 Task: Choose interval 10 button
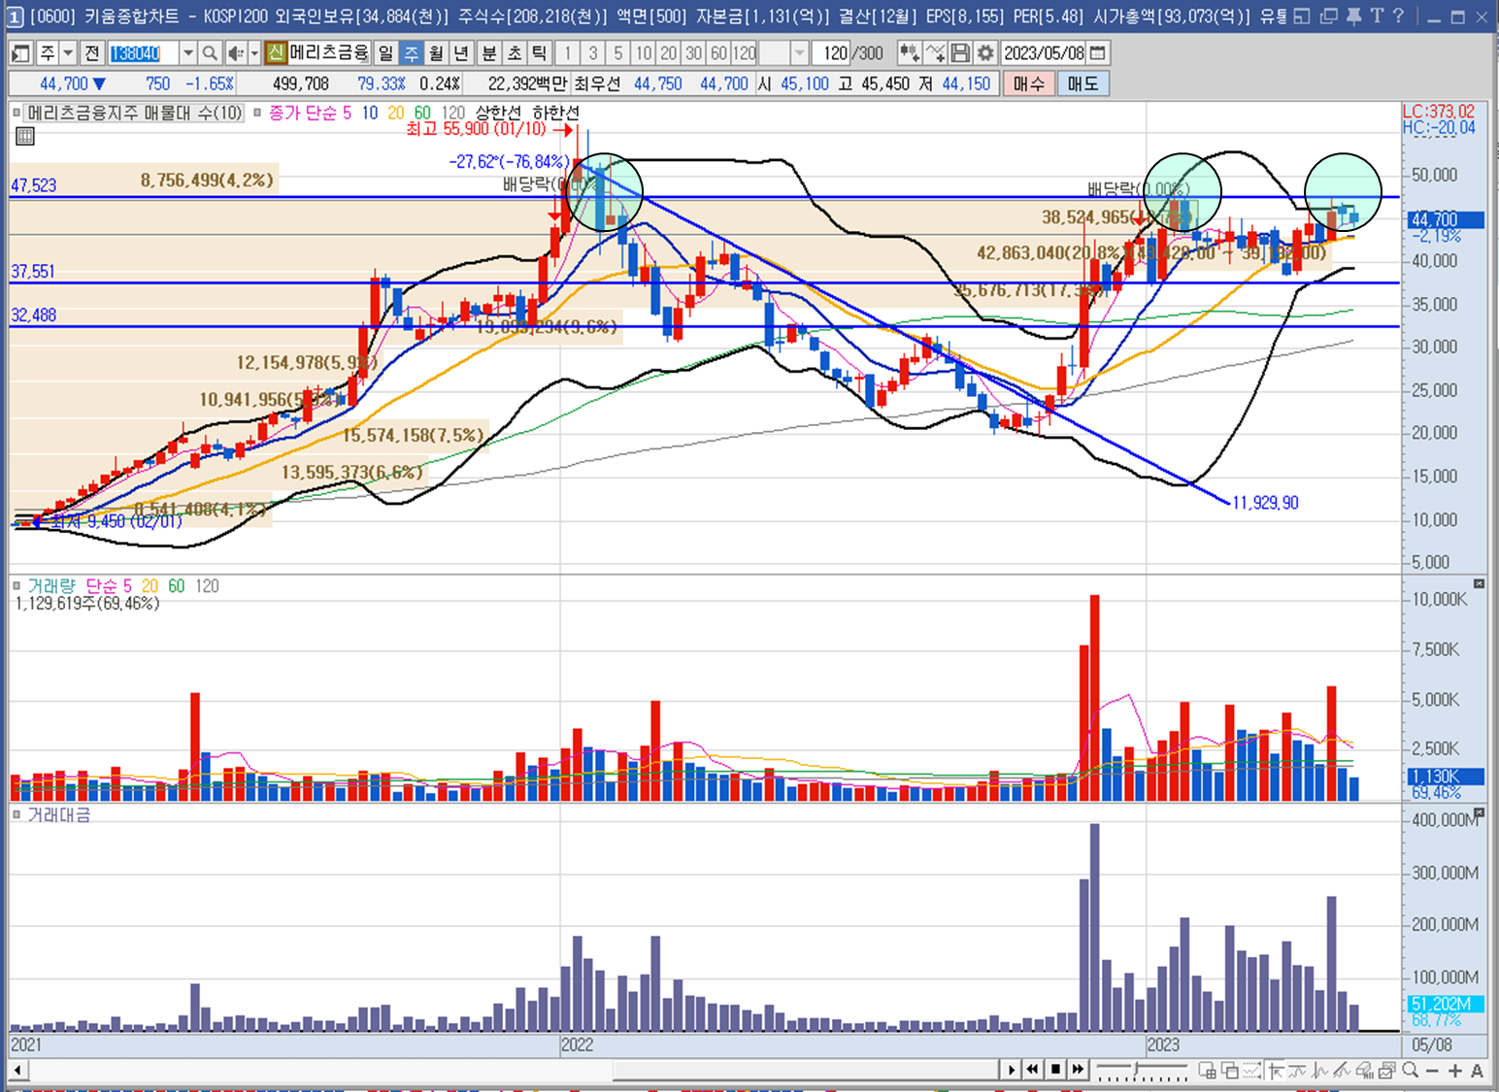pyautogui.click(x=644, y=53)
